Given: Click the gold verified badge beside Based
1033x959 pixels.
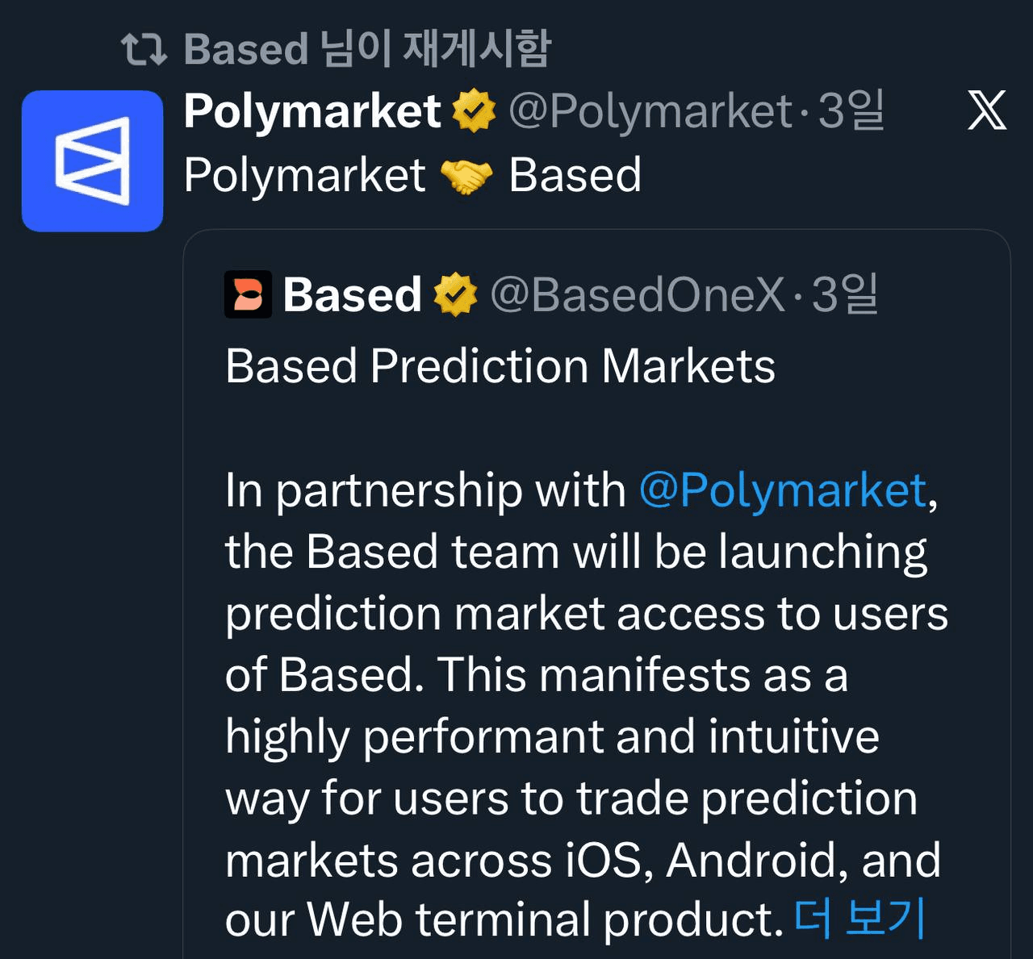Looking at the screenshot, I should point(456,295).
